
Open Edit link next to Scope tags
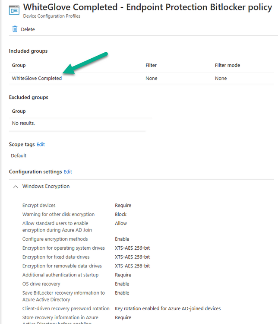tap(41, 144)
